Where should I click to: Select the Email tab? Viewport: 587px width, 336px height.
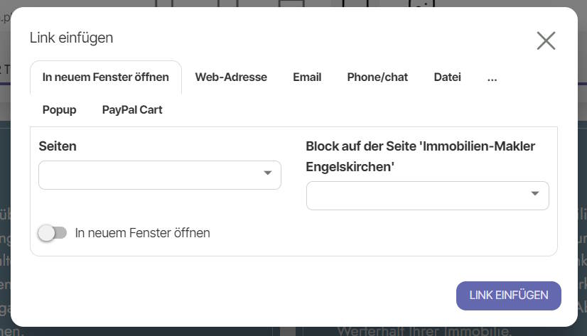coord(307,77)
